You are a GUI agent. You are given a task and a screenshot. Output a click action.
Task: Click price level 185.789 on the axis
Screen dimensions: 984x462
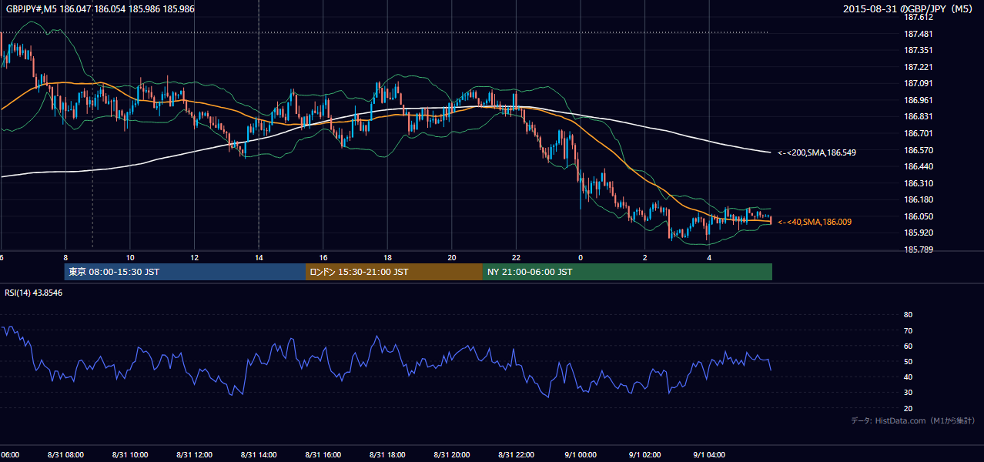tap(918, 249)
